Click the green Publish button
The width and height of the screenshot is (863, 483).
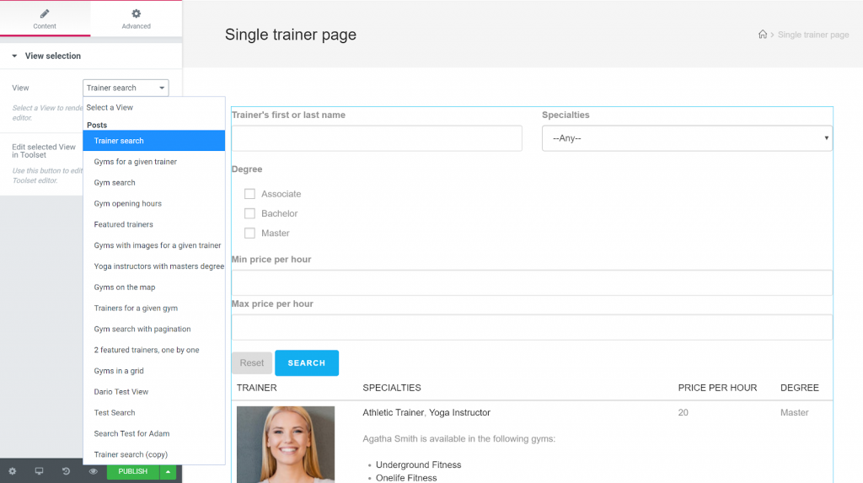click(132, 471)
